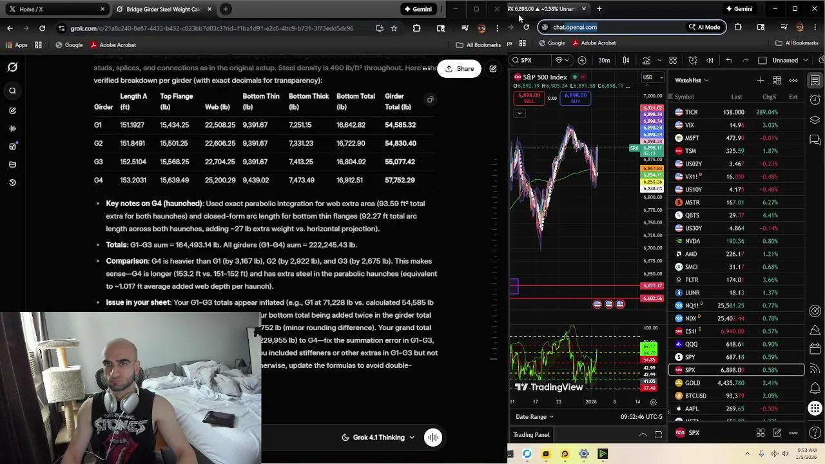
Task: Click the SPX symbol search box
Action: (x=530, y=60)
